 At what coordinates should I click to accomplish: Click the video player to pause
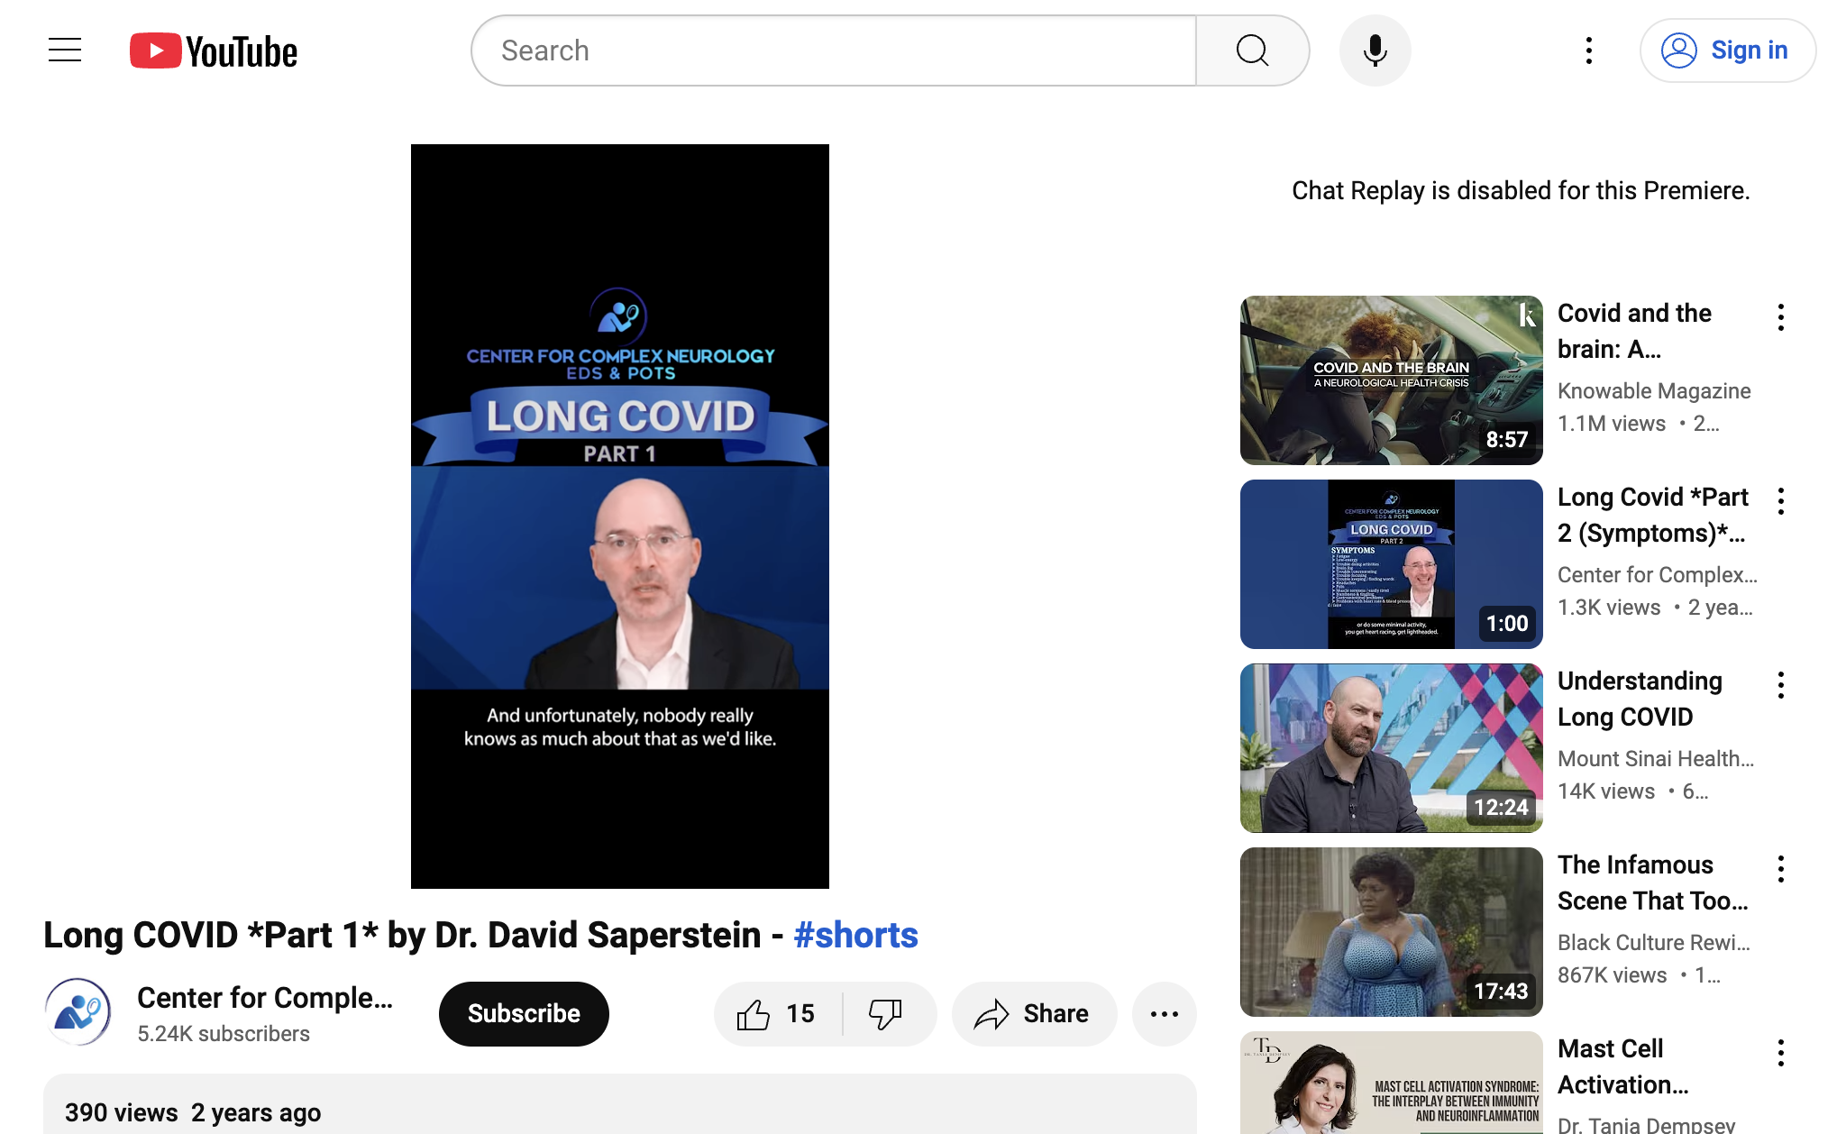click(620, 517)
